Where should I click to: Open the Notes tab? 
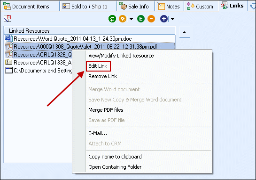click(169, 7)
